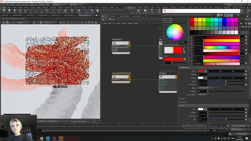Click the previous color swatch in Color Editor
The image size is (251, 141).
169,50
